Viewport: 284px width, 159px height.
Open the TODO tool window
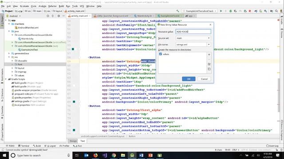[10, 146]
